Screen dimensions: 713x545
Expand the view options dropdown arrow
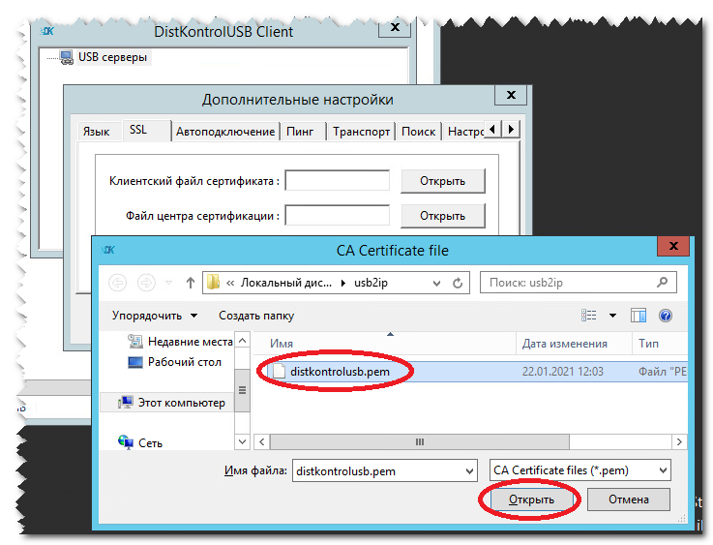(612, 316)
